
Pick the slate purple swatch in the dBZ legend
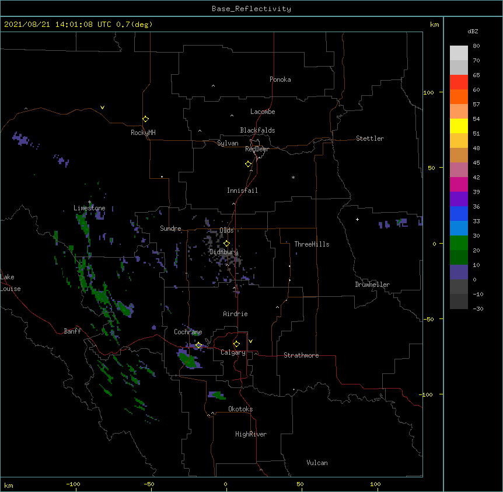click(x=459, y=272)
